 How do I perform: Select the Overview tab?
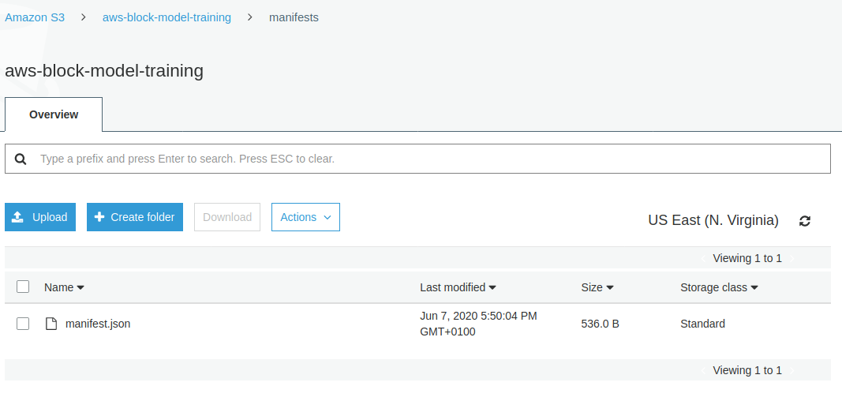54,114
